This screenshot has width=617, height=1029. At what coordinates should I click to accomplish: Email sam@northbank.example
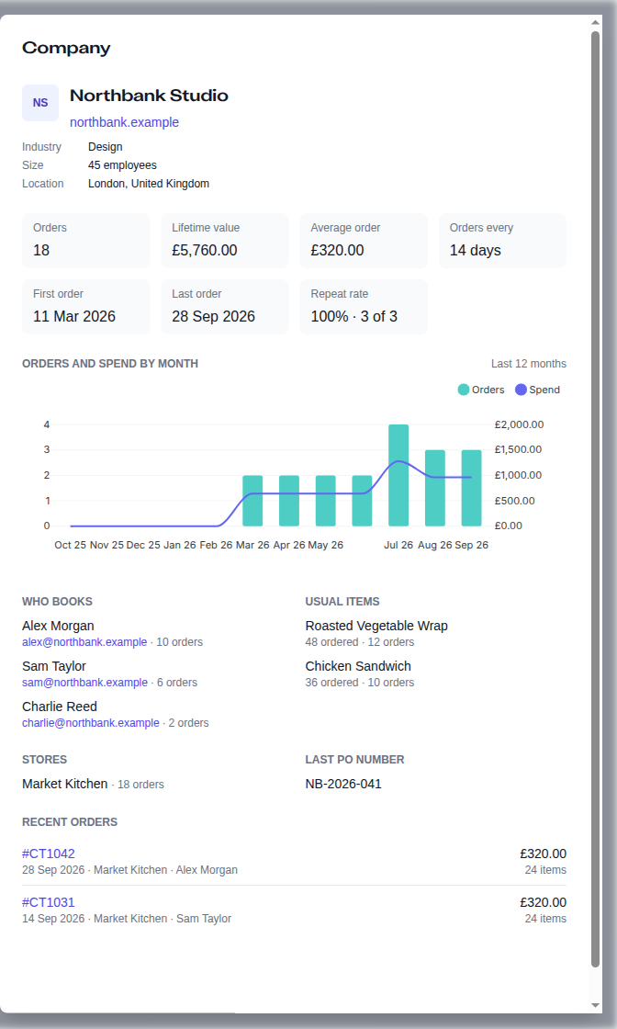click(x=84, y=683)
